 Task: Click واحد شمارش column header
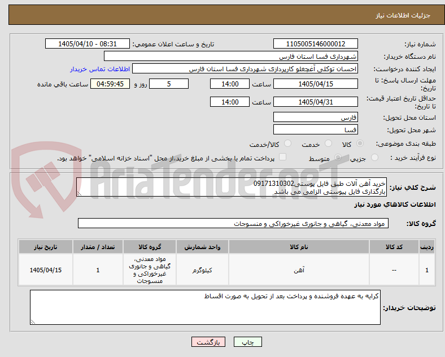(x=202, y=247)
